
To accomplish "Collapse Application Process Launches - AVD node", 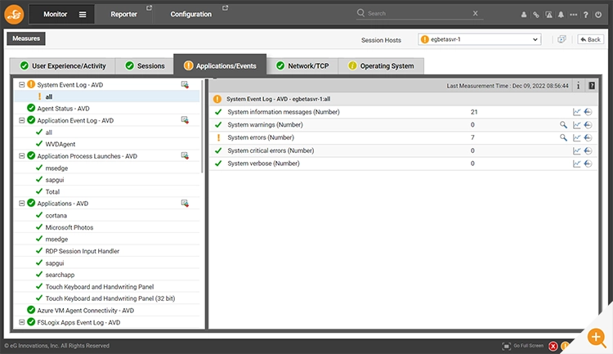I will click(22, 155).
